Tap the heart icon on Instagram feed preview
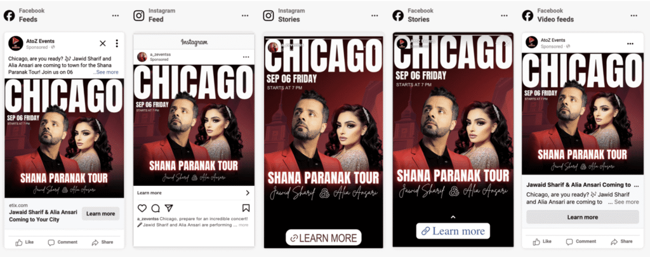This screenshot has height=257, width=650. pyautogui.click(x=142, y=208)
